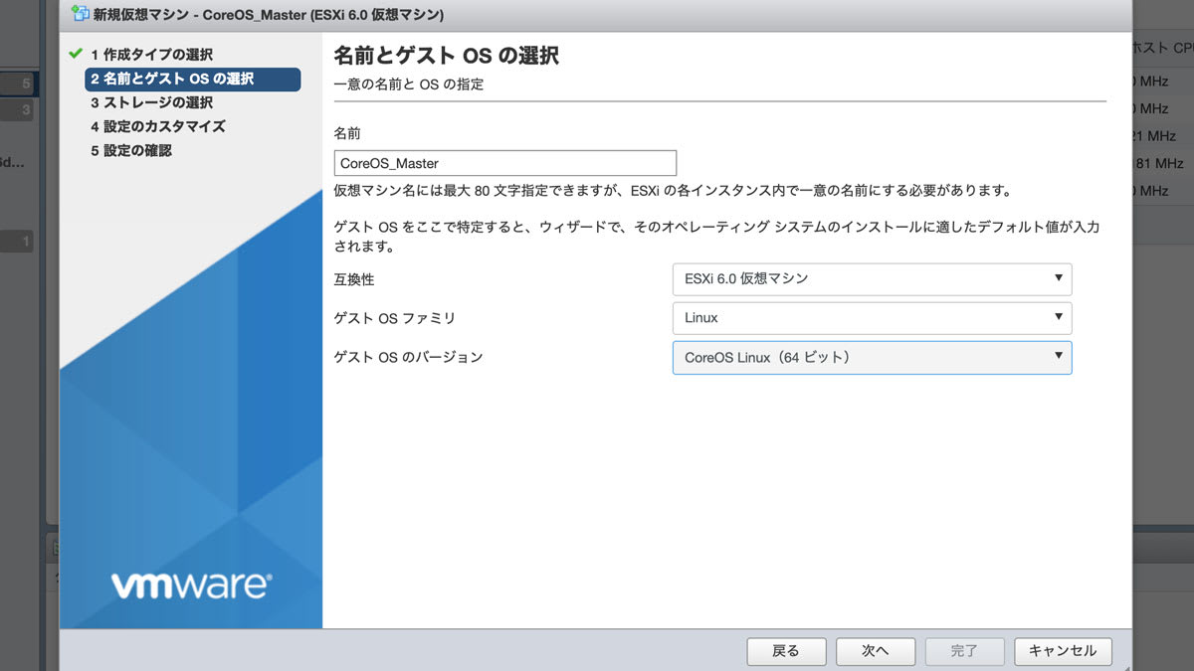Click the 一意の名前と OS の指定 subtitle

[x=409, y=84]
